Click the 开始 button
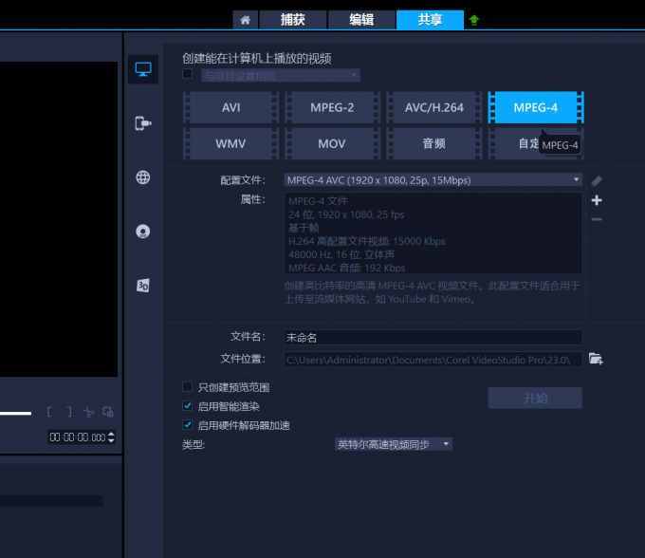The height and width of the screenshot is (558, 645). coord(535,398)
